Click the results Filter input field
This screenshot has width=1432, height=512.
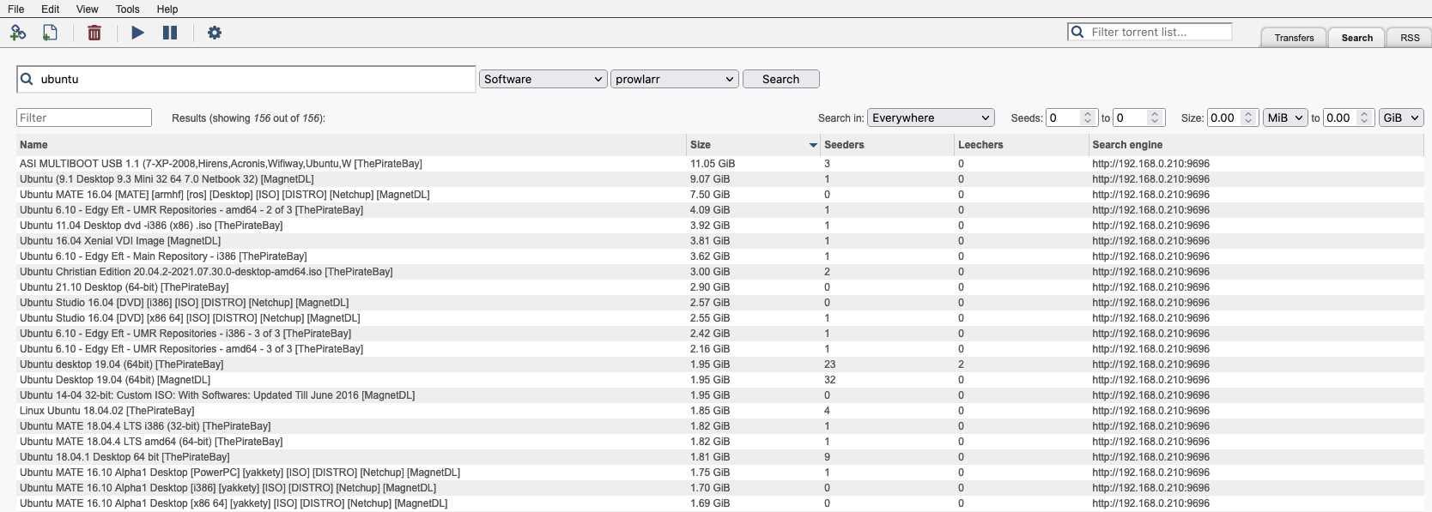[84, 117]
